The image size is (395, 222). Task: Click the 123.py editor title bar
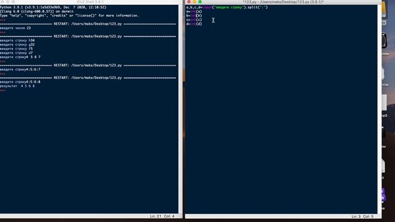coord(283,2)
